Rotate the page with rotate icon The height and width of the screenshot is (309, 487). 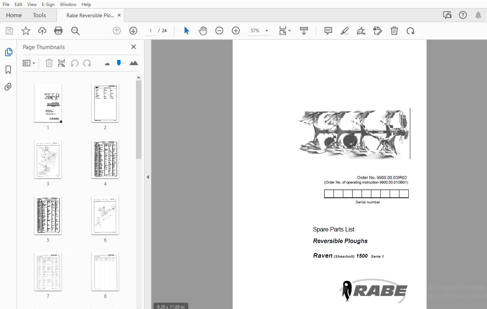coord(411,31)
